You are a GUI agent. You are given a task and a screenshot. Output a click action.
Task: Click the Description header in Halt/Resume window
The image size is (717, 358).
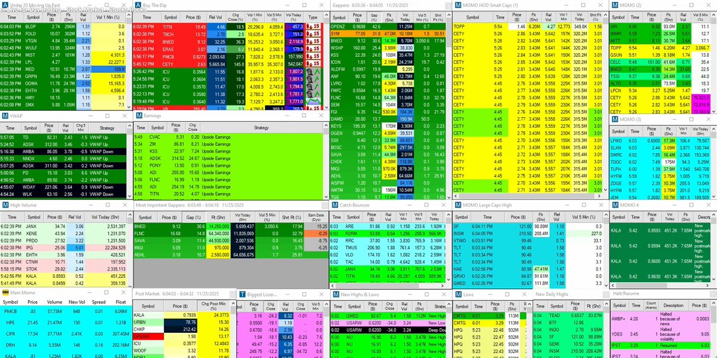coord(673,305)
